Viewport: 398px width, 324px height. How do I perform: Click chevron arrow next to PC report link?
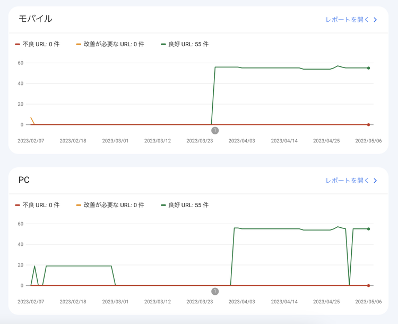[x=375, y=181]
